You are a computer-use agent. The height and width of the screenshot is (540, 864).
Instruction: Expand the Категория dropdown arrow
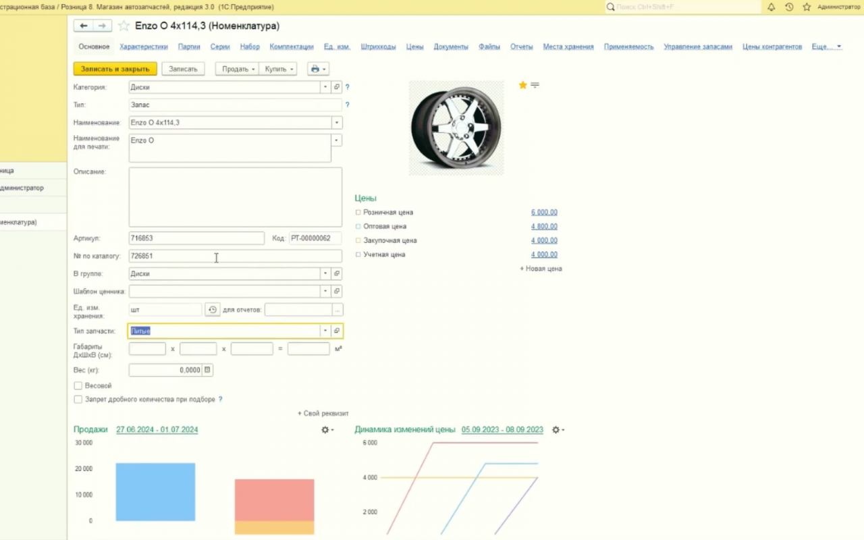325,87
